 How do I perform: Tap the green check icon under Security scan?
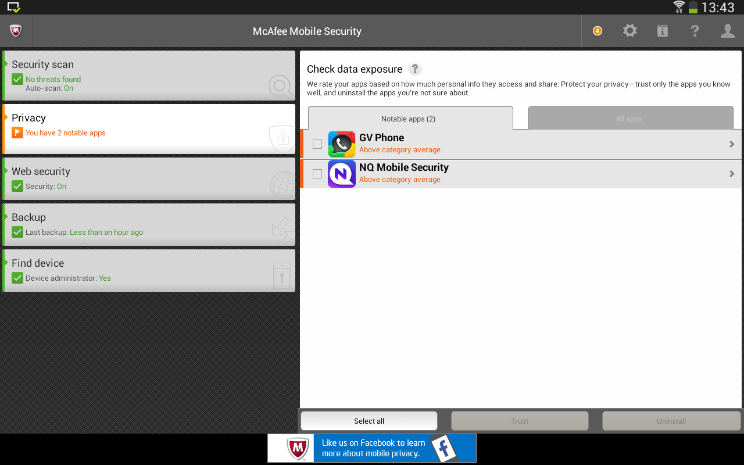tap(17, 79)
